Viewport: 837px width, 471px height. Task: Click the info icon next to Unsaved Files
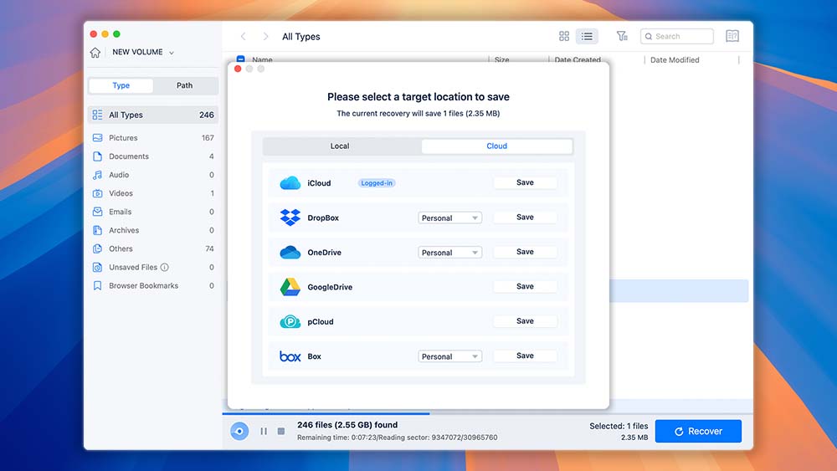pos(164,267)
